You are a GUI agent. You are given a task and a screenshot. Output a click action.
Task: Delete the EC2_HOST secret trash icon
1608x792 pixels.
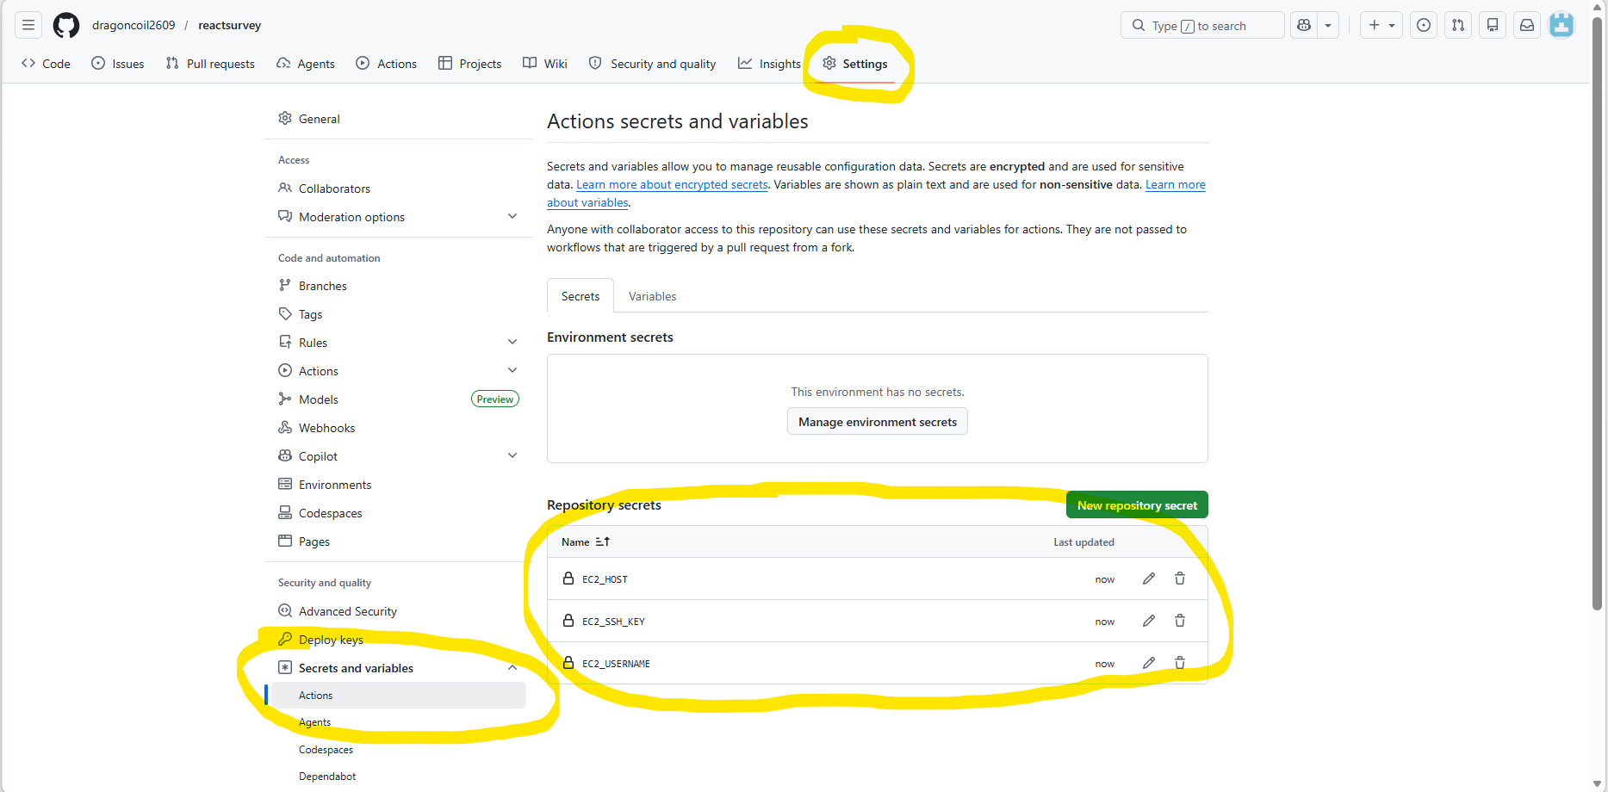[1180, 579]
